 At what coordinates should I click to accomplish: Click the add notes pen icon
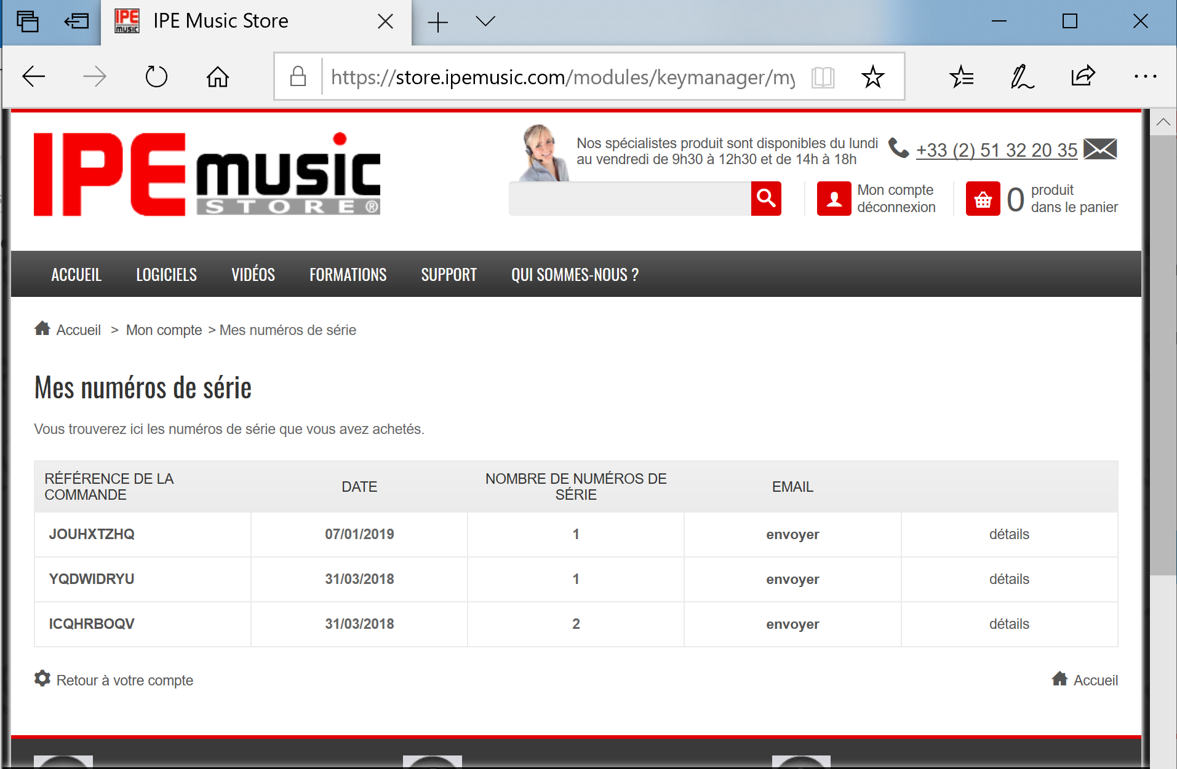click(1021, 77)
